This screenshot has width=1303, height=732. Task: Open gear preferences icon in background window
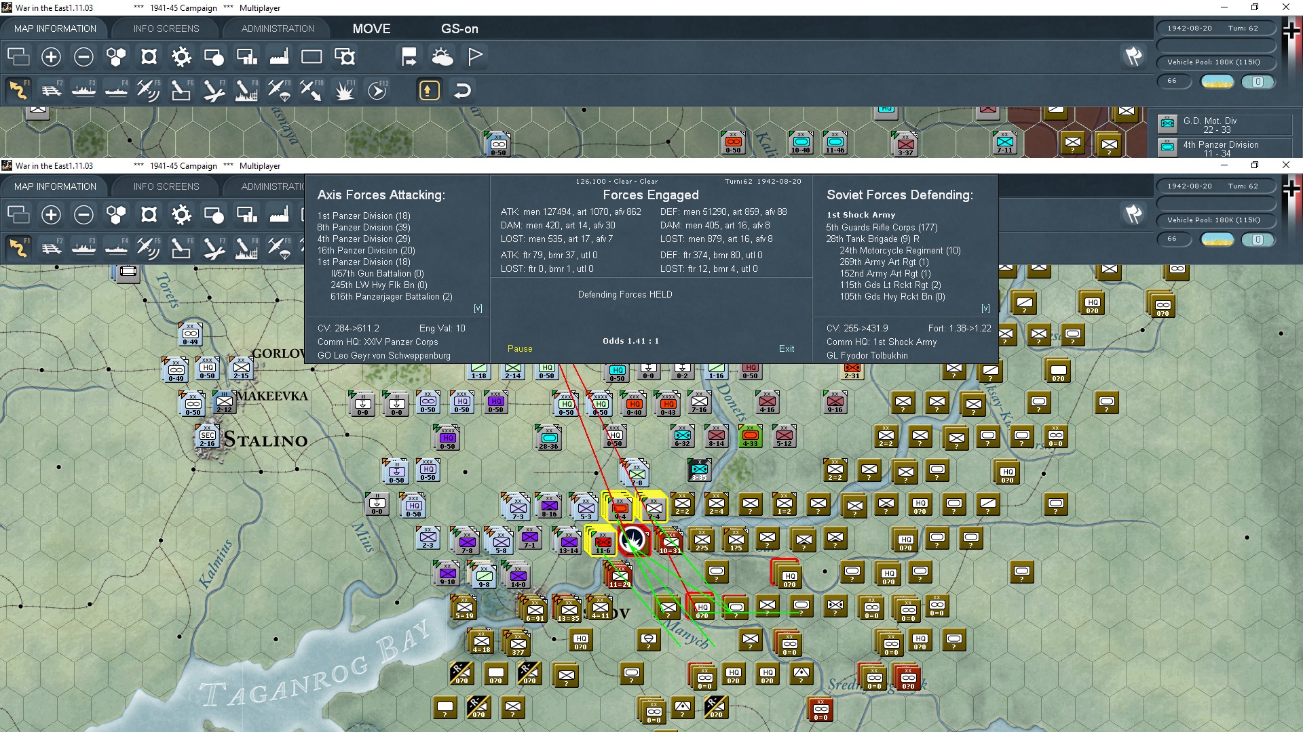point(181,57)
